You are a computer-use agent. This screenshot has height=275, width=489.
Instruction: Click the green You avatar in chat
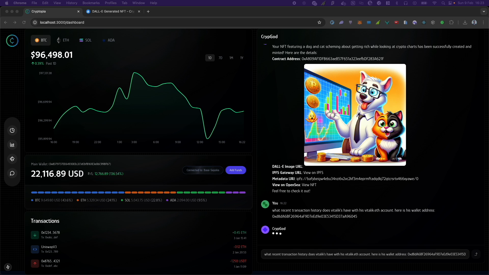(265, 204)
